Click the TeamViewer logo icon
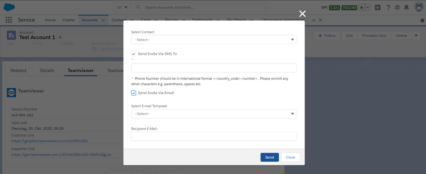Viewport: 426px width, 174px height. [11, 93]
